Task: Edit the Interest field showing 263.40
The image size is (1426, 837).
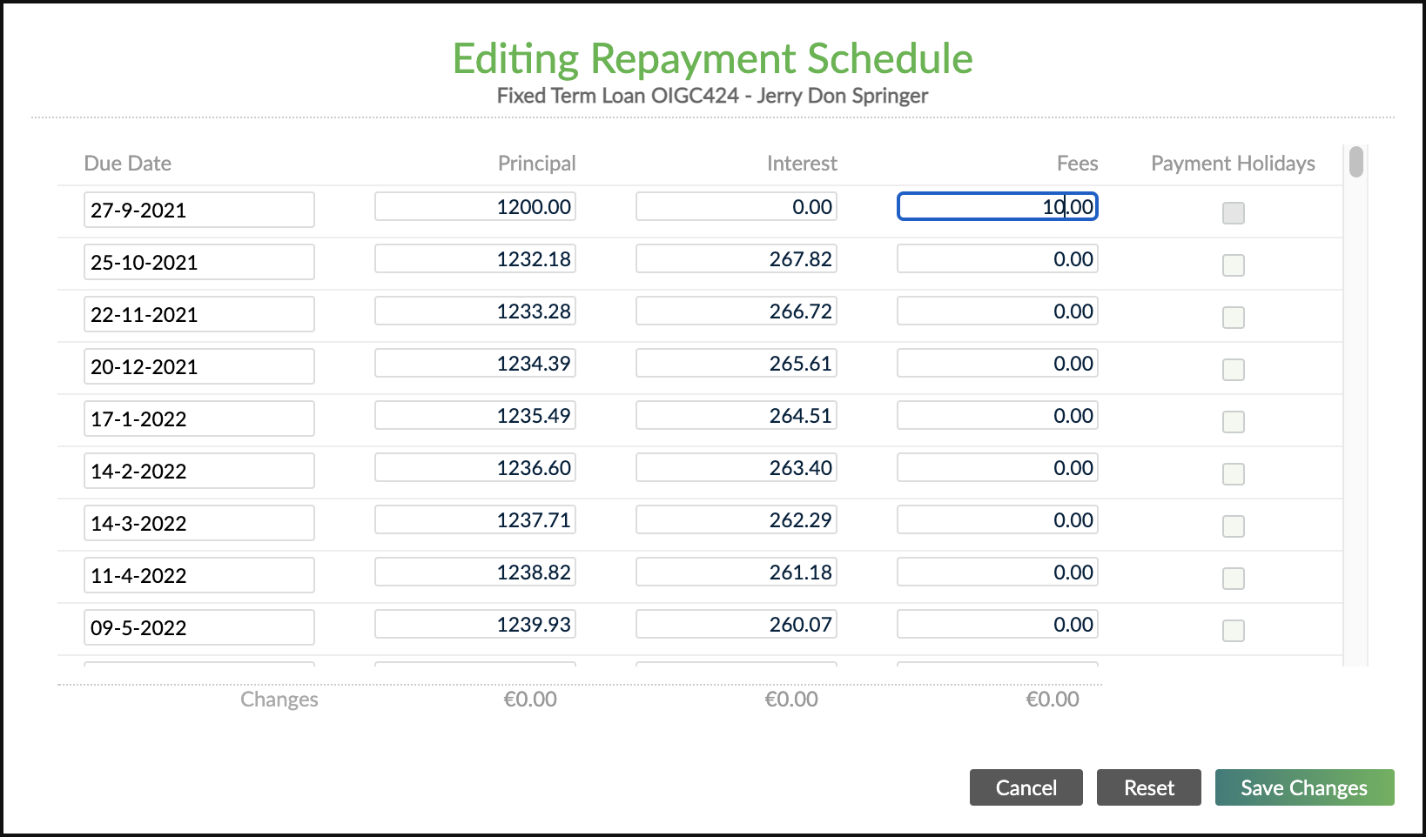Action: pos(736,467)
